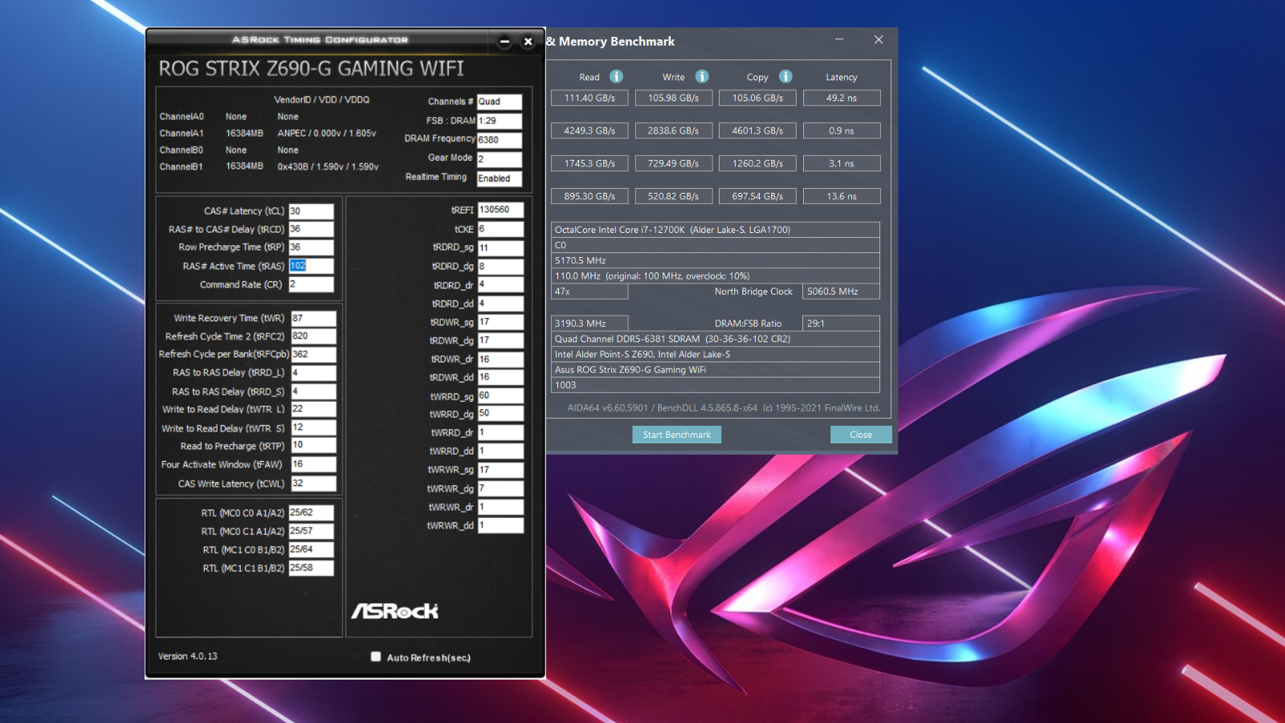Screen dimensions: 1285x723
Task: Click the memory Read result 111.40 GB/s
Action: point(589,98)
